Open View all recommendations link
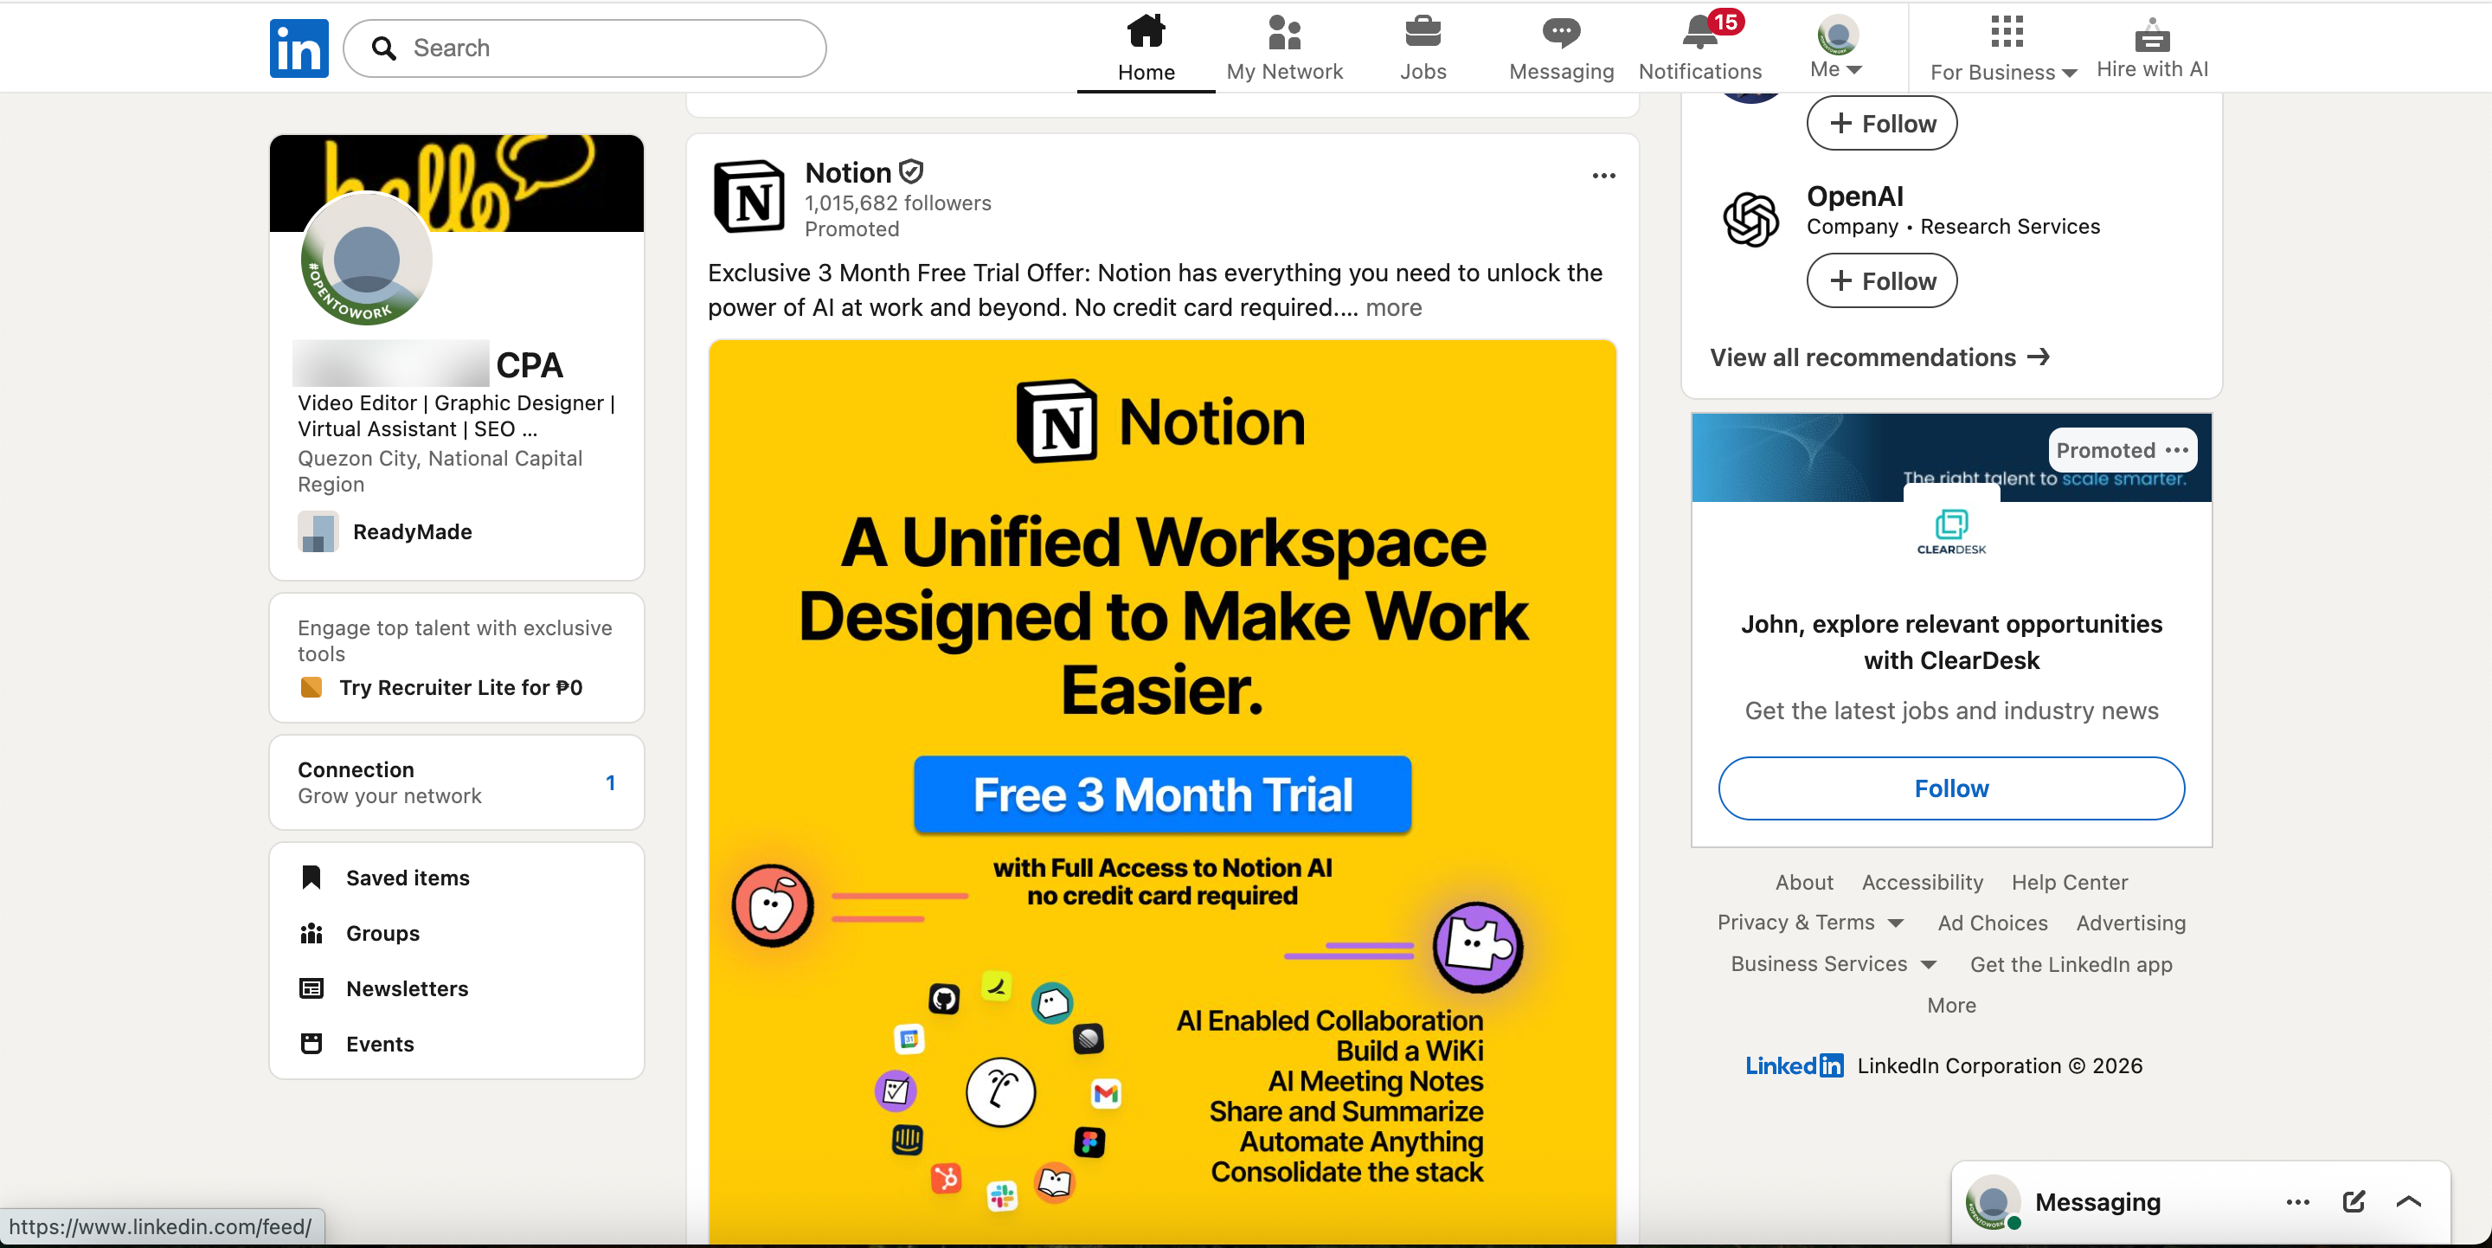 (1879, 357)
